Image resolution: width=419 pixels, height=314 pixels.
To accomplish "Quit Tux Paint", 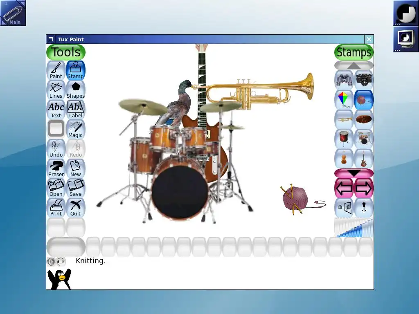I will (76, 208).
